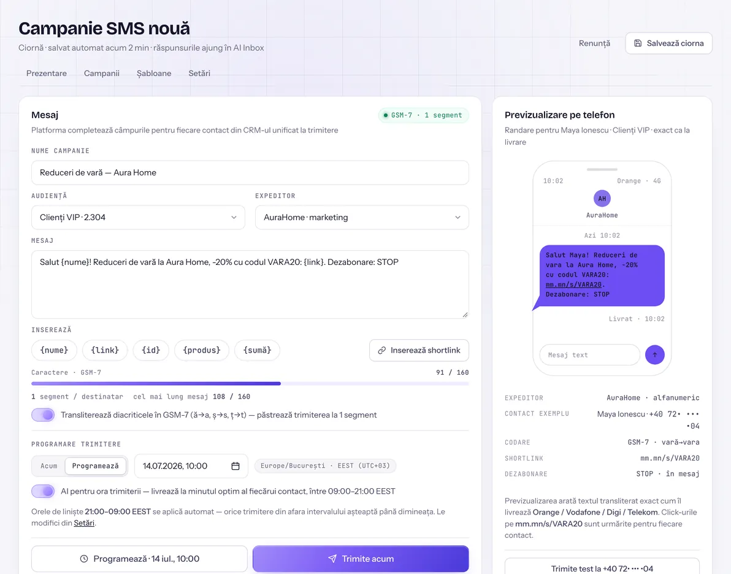Image resolution: width=731 pixels, height=574 pixels.
Task: Select the Programează schedule option
Action: click(96, 466)
